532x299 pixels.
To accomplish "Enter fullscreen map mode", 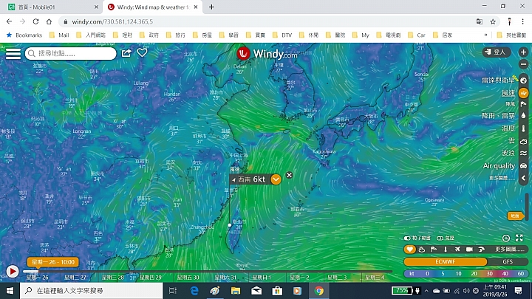I will pos(519,238).
